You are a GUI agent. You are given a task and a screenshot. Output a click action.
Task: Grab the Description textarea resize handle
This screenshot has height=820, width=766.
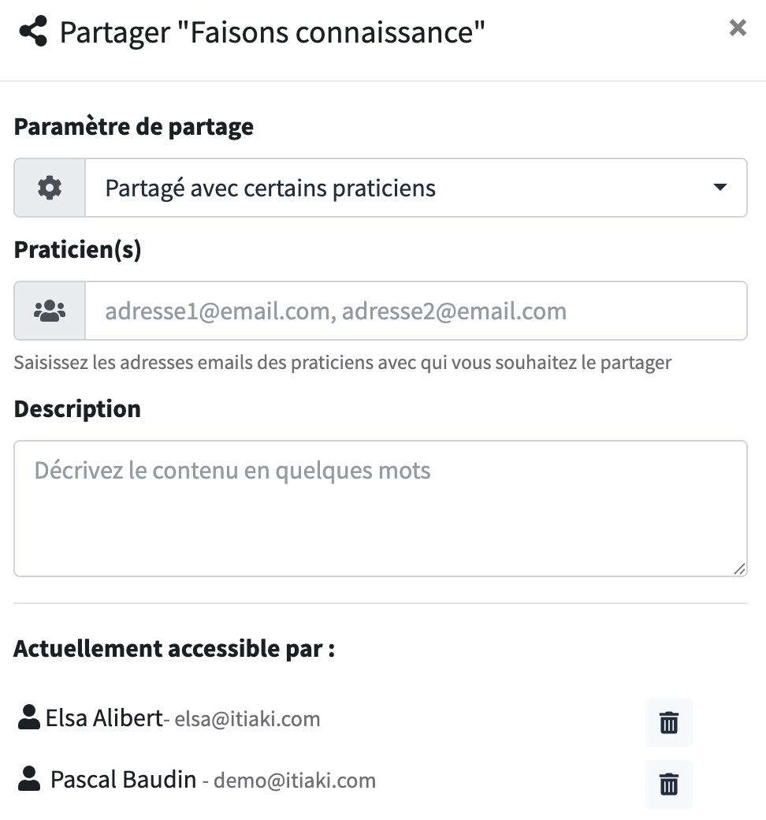coord(738,569)
